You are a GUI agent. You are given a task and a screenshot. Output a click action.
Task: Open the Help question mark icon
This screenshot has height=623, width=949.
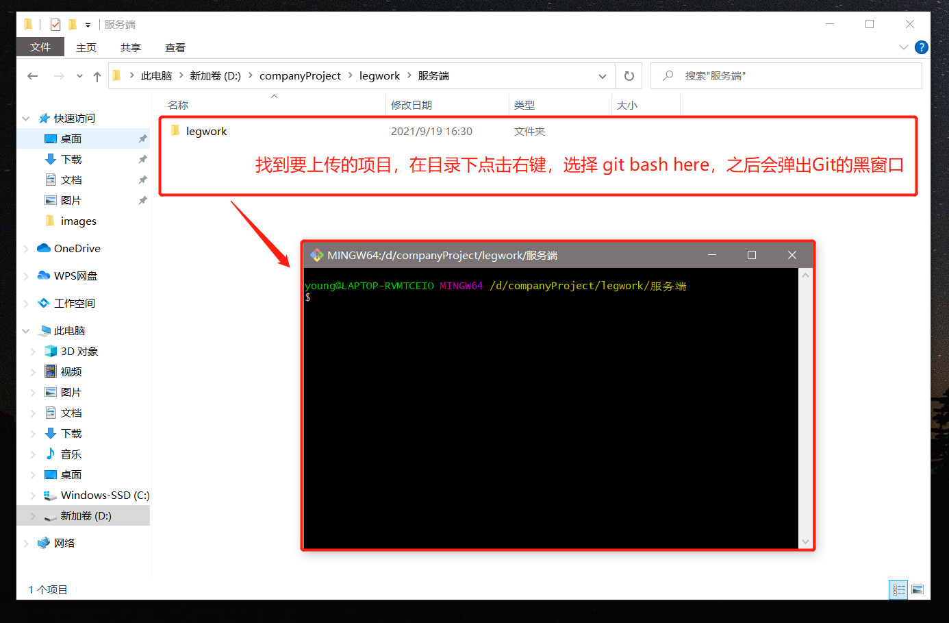[x=922, y=47]
